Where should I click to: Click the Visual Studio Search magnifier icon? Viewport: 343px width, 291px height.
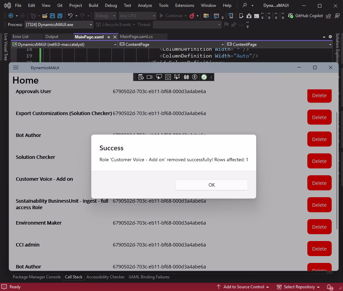coord(245,5)
